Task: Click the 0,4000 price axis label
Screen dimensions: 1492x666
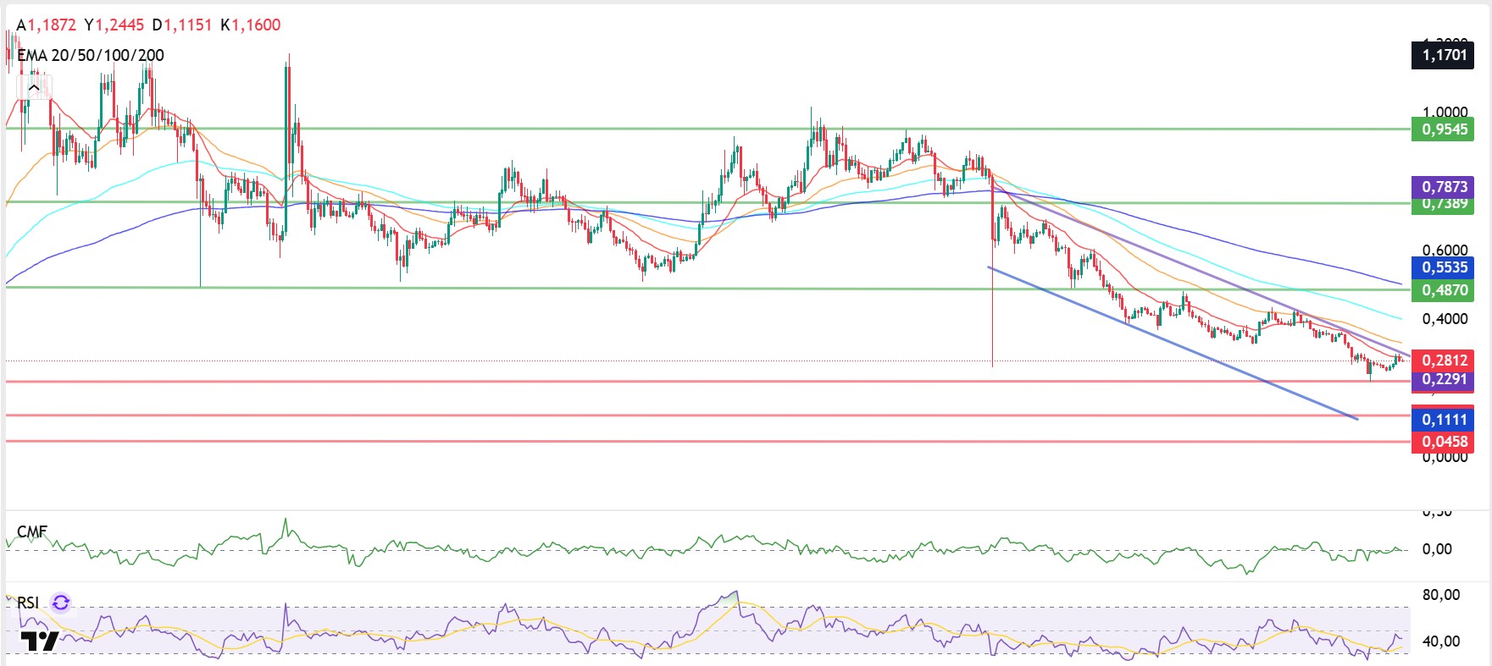Action: point(1445,319)
